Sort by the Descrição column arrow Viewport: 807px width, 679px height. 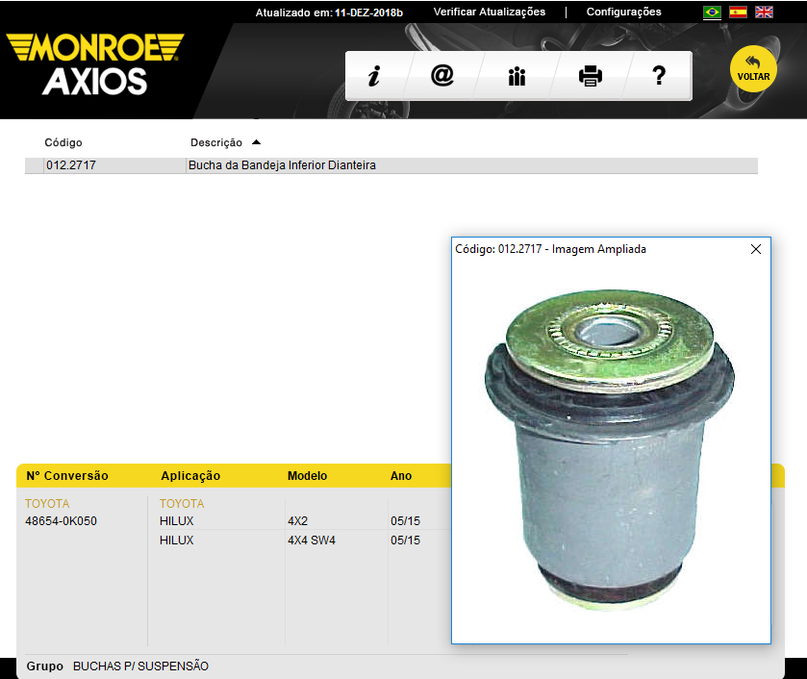(x=256, y=142)
